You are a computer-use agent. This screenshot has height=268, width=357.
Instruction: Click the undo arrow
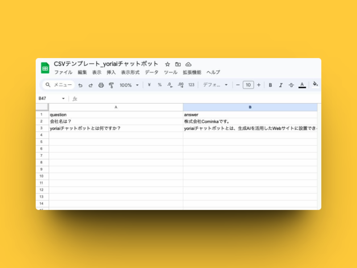pos(80,85)
